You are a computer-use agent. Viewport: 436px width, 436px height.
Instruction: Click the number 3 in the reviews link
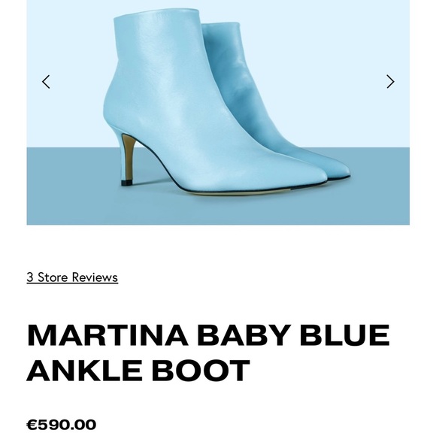pyautogui.click(x=30, y=277)
